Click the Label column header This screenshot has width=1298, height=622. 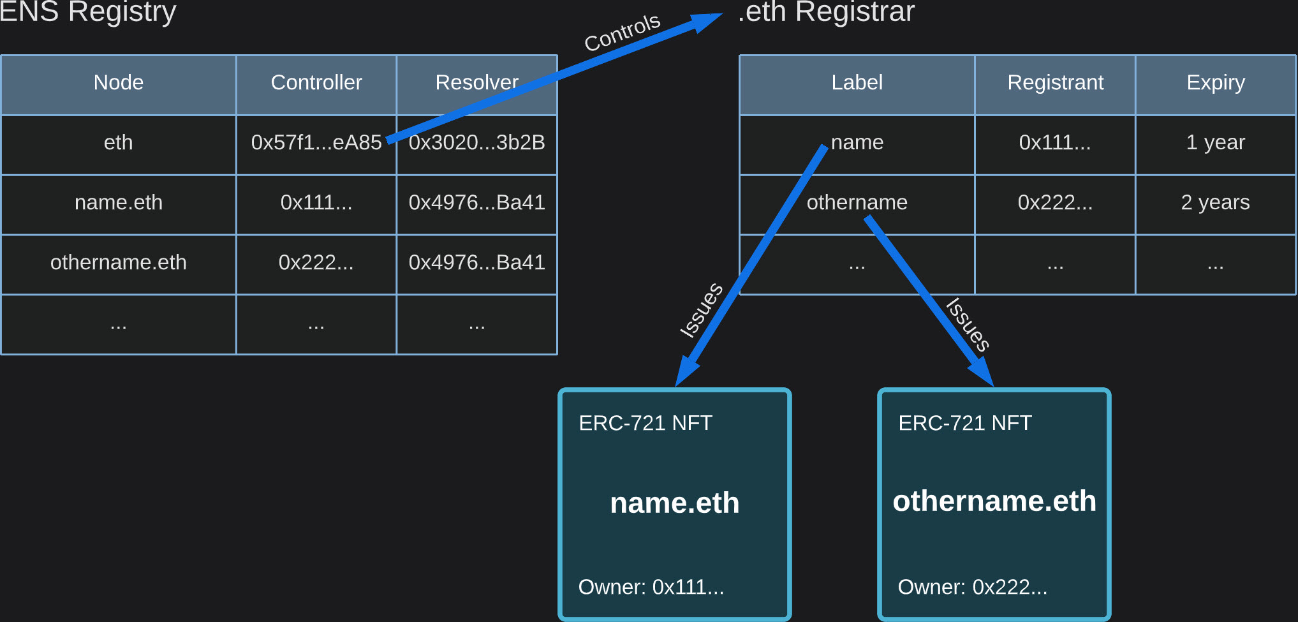857,83
